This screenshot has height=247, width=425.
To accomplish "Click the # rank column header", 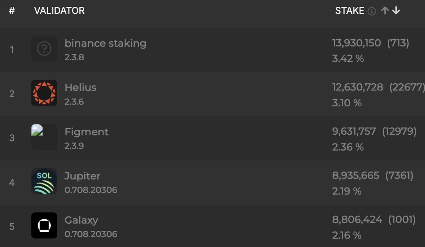I will pyautogui.click(x=12, y=11).
